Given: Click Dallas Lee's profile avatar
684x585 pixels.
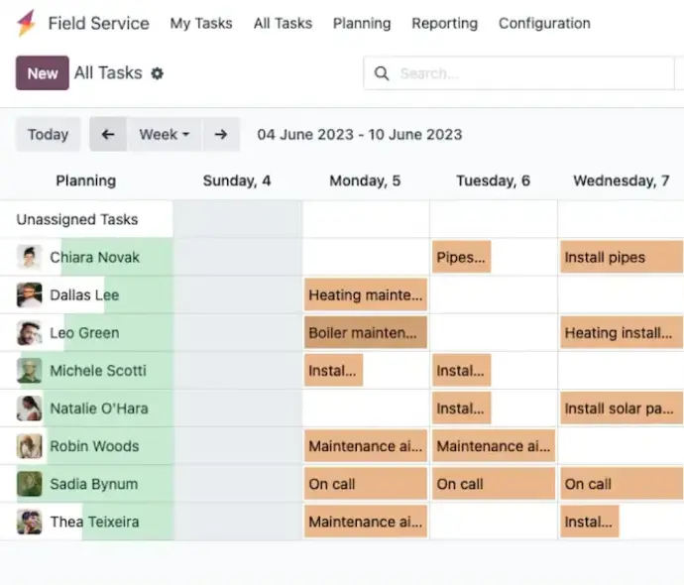Looking at the screenshot, I should pyautogui.click(x=29, y=294).
